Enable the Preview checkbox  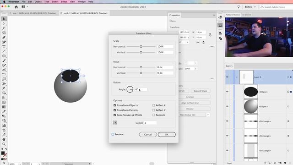pyautogui.click(x=113, y=134)
